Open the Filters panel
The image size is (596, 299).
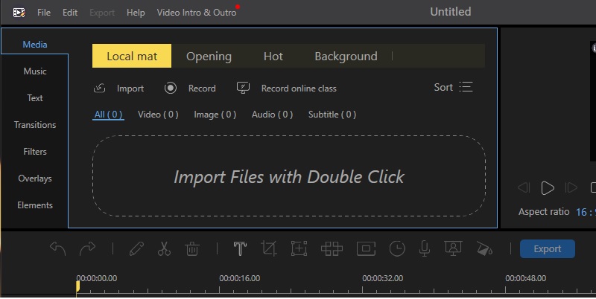(35, 152)
